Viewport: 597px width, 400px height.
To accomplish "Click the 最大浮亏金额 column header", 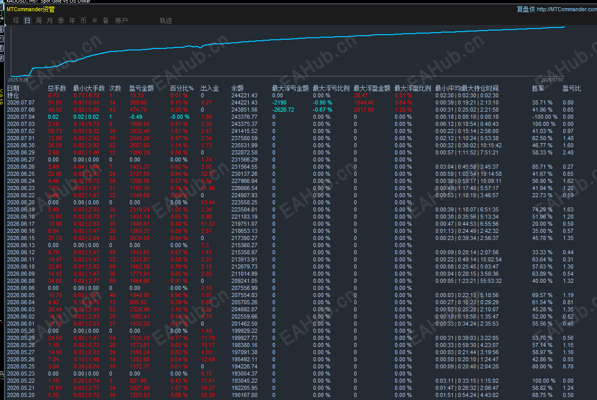I will 291,88.
